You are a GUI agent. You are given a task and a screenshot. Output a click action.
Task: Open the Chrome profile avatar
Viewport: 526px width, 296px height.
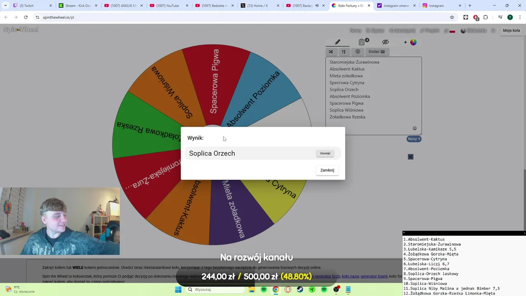510,17
